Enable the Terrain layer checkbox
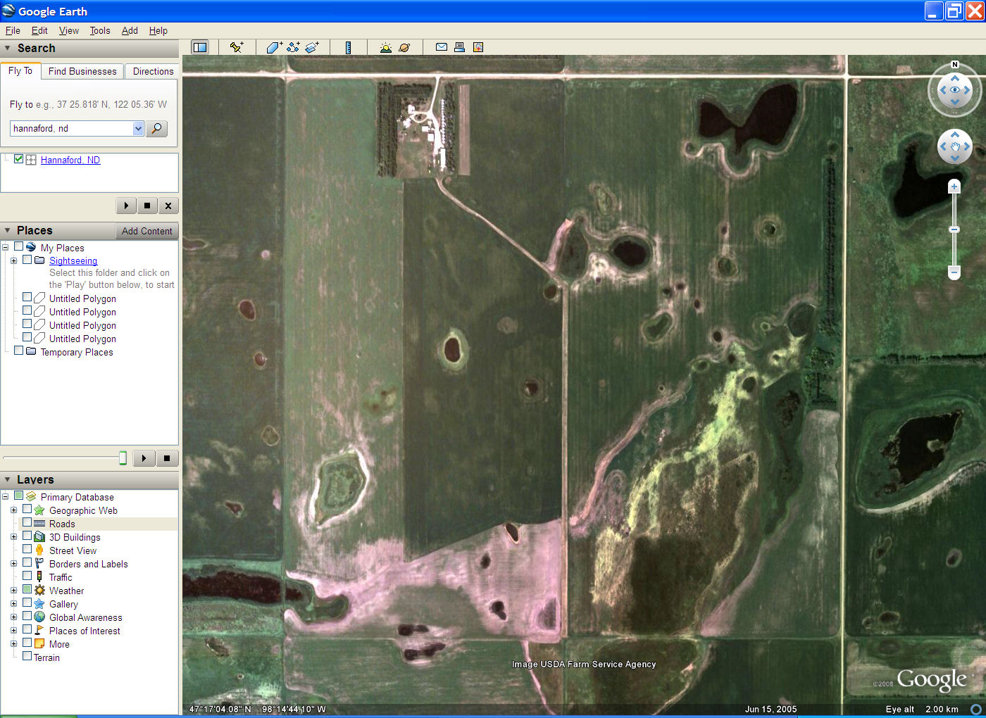This screenshot has width=986, height=718. [27, 657]
